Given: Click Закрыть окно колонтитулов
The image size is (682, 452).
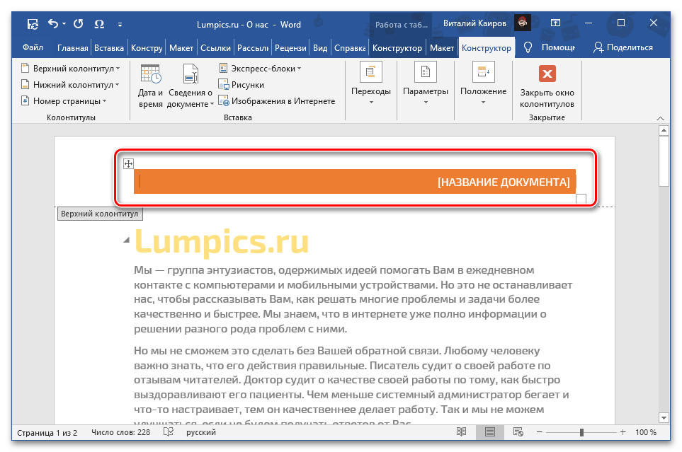Looking at the screenshot, I should [x=547, y=86].
